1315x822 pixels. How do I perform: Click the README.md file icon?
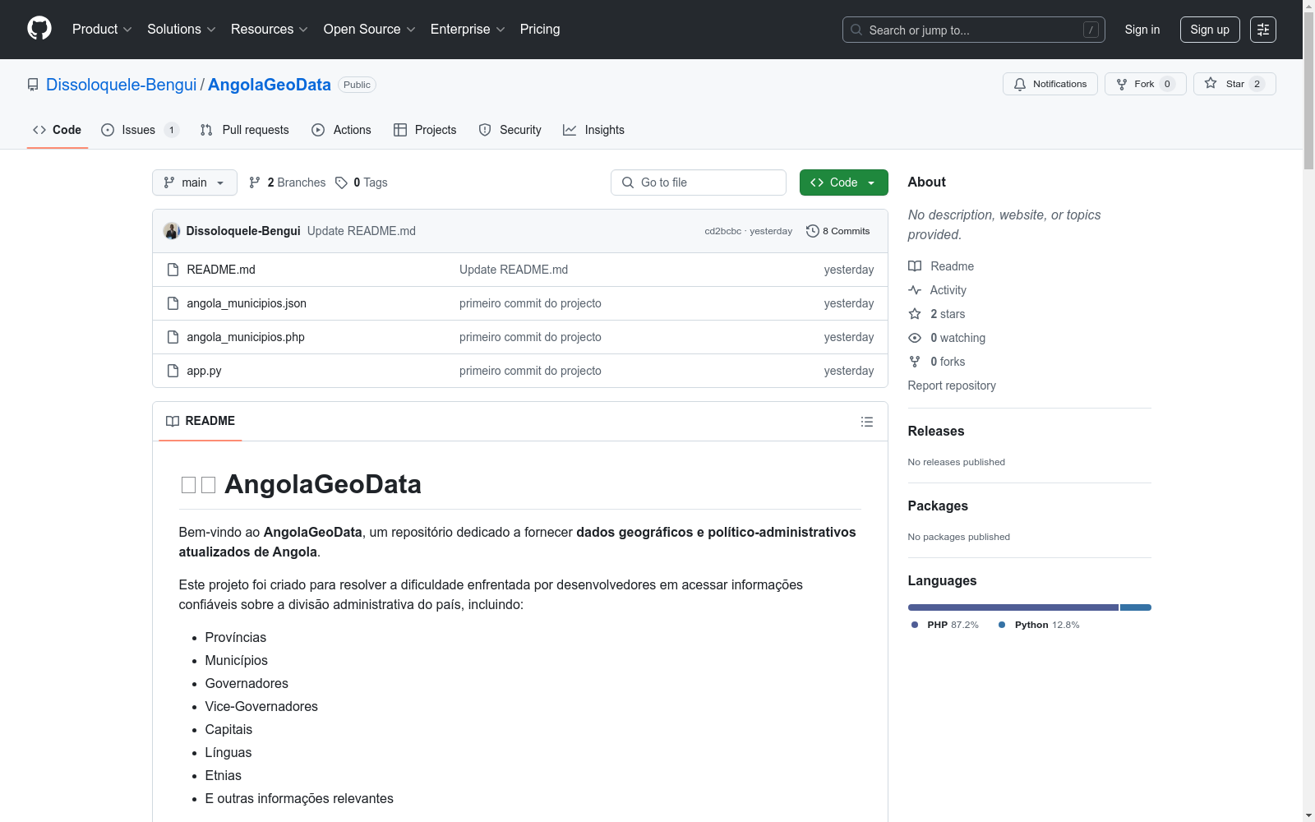coord(173,270)
